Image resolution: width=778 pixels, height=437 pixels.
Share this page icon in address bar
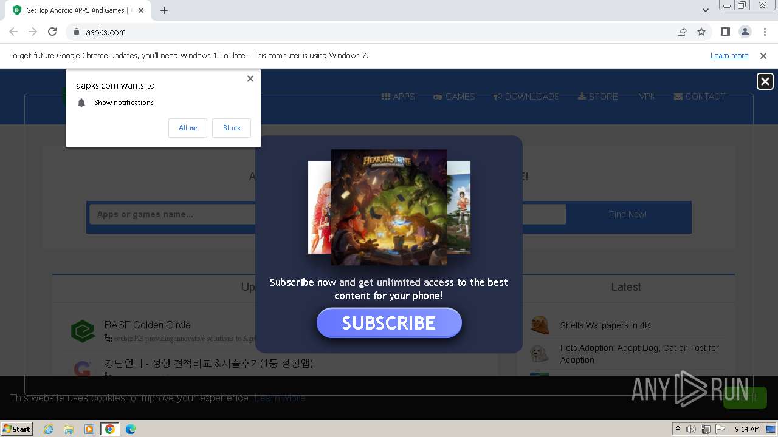[x=682, y=32]
